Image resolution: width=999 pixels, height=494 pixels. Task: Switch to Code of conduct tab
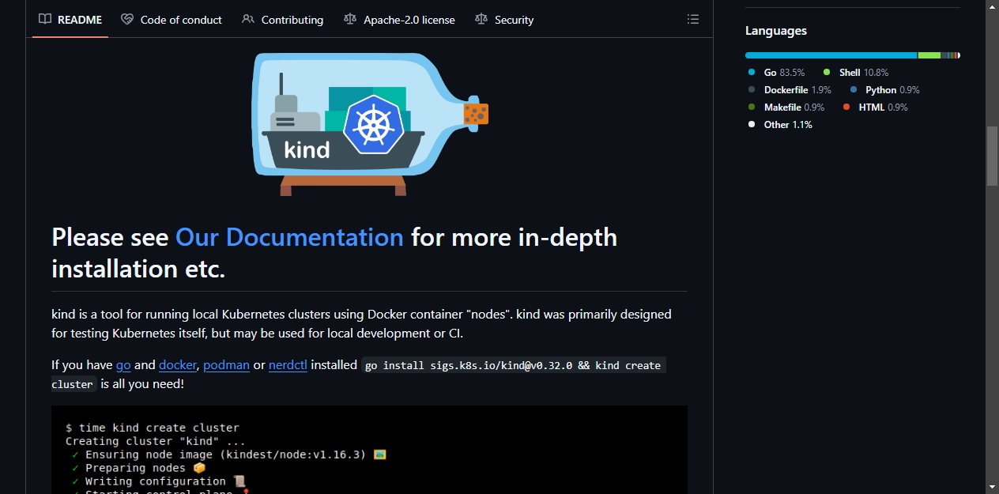pos(172,20)
